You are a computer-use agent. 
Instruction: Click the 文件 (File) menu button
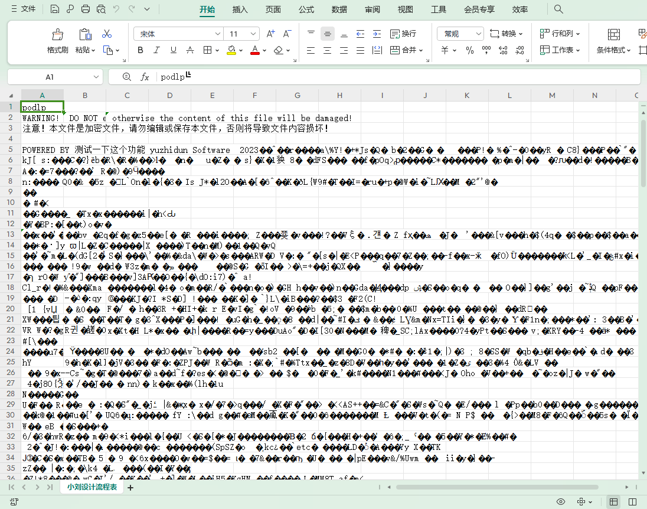pyautogui.click(x=24, y=9)
